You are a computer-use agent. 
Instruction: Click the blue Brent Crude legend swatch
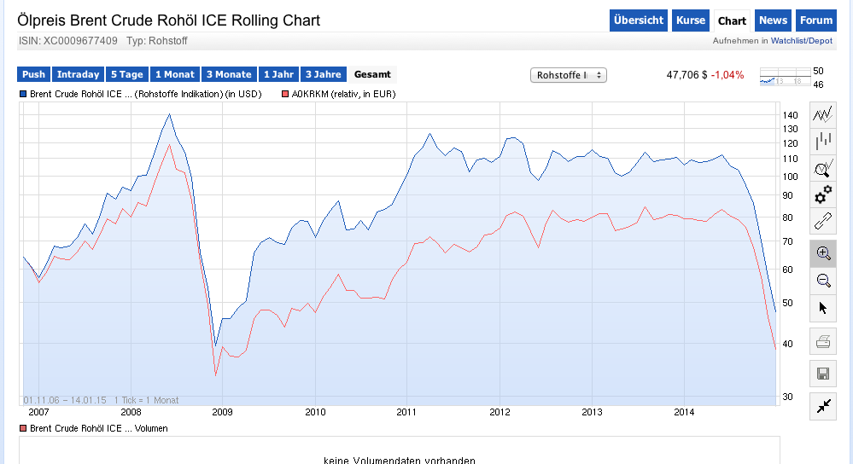[23, 94]
